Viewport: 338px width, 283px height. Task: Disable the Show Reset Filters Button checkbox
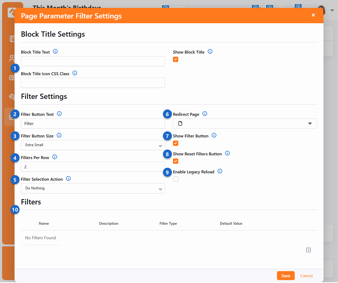click(176, 161)
